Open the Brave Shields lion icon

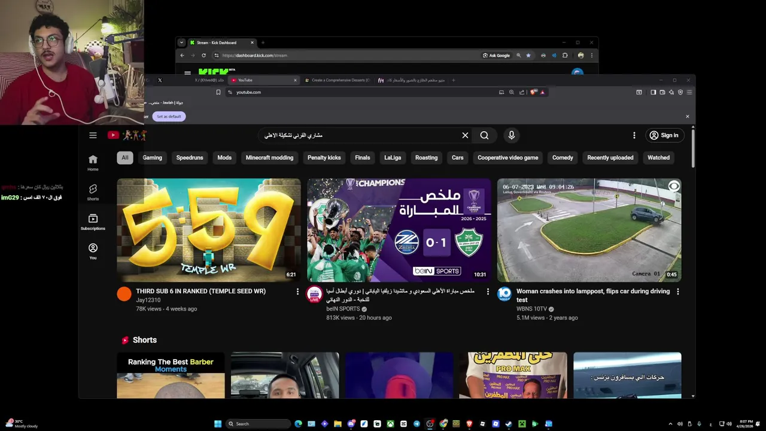point(533,92)
